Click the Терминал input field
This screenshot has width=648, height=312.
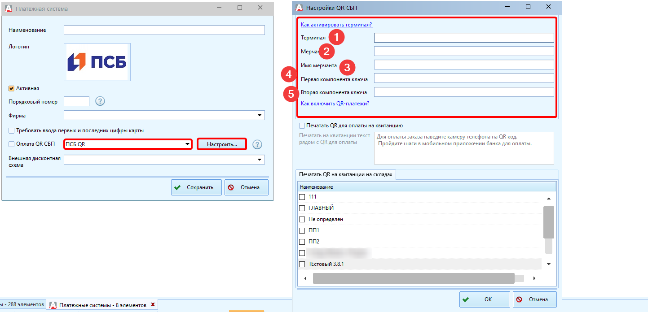click(x=464, y=38)
